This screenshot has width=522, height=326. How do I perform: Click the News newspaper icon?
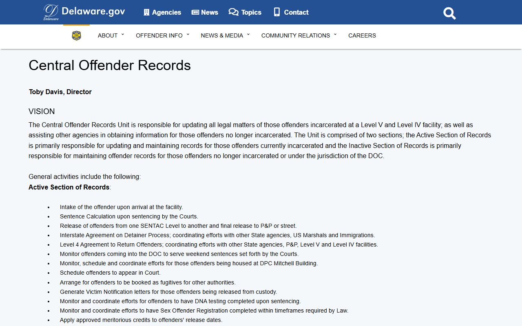195,12
